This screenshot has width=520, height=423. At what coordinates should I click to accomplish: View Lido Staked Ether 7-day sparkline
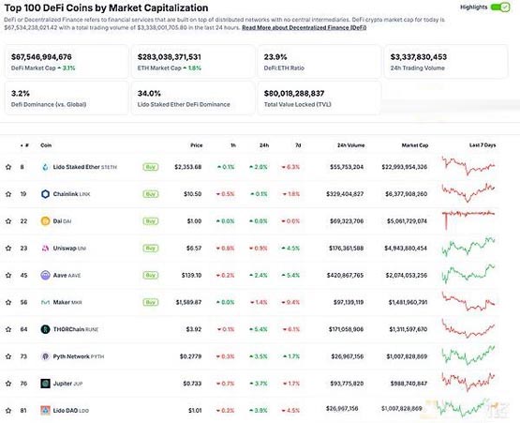[468, 166]
